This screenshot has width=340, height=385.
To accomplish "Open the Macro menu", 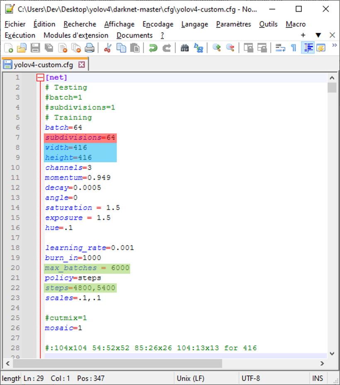I will coord(296,24).
